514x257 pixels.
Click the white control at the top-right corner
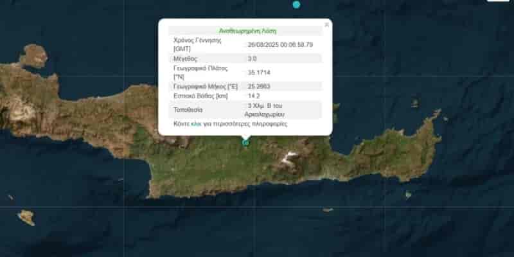coord(499,1)
